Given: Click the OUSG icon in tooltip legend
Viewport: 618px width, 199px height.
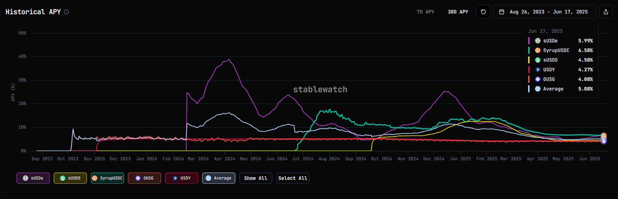Looking at the screenshot, I should (538, 79).
